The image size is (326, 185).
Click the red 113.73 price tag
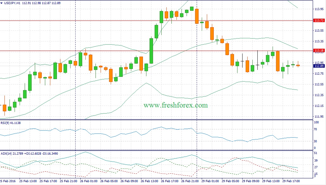(318, 21)
